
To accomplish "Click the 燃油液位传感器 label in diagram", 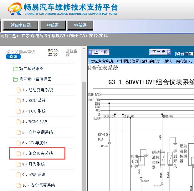I will tap(183, 153).
